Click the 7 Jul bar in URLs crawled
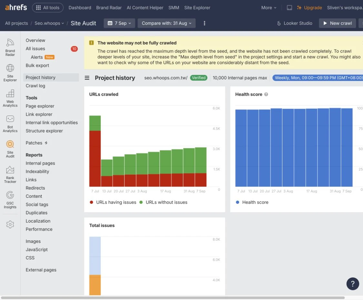The image size is (363, 300). pos(95,151)
